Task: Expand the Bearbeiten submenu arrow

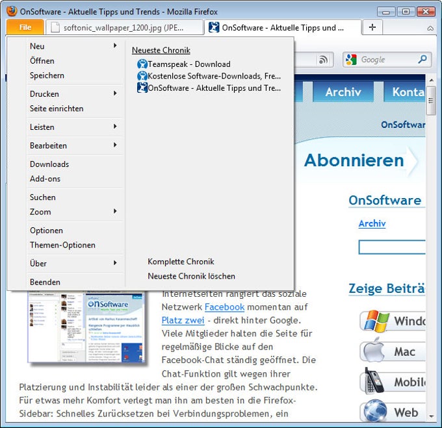Action: [115, 145]
